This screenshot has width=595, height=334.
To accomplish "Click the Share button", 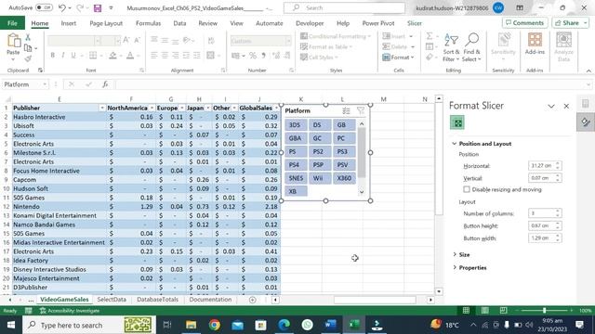I will click(571, 23).
